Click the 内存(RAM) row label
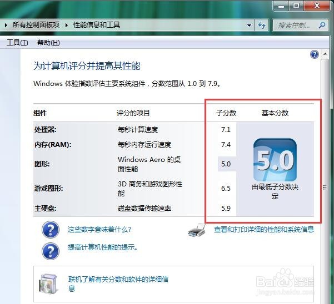This screenshot has height=304, width=334. [53, 145]
